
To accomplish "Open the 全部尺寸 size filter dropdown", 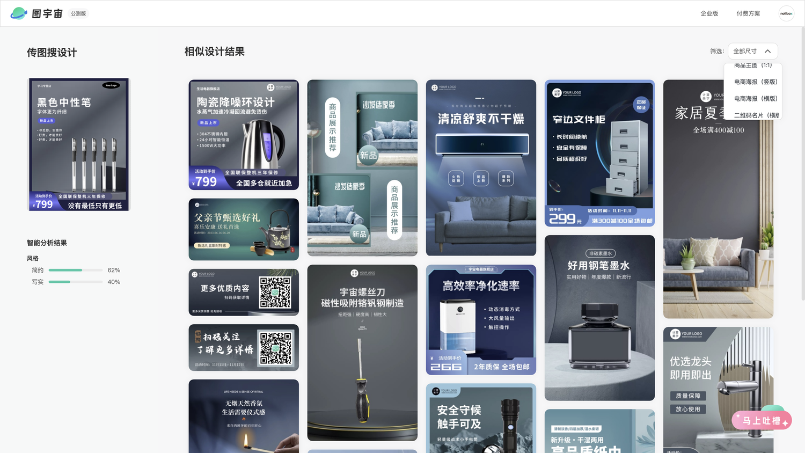I will 752,52.
